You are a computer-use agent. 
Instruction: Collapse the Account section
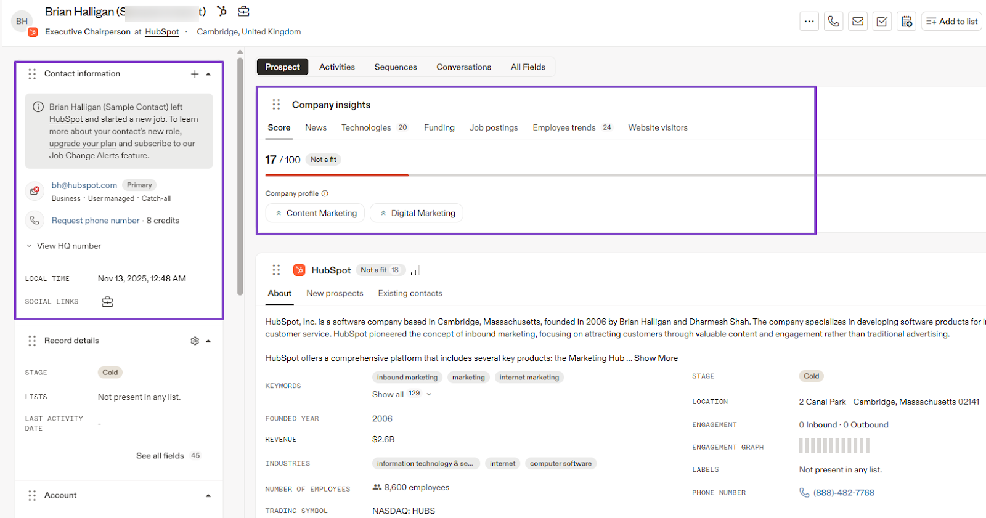208,495
